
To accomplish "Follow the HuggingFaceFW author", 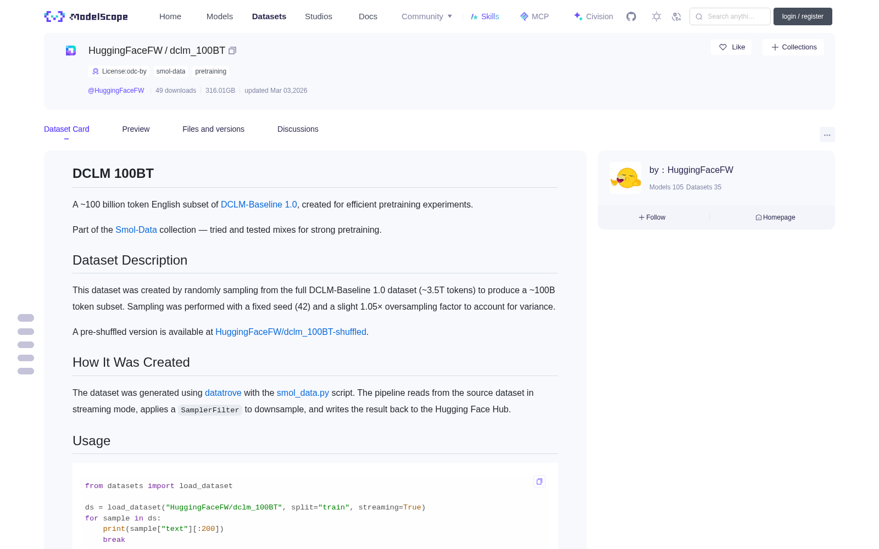I will [652, 217].
